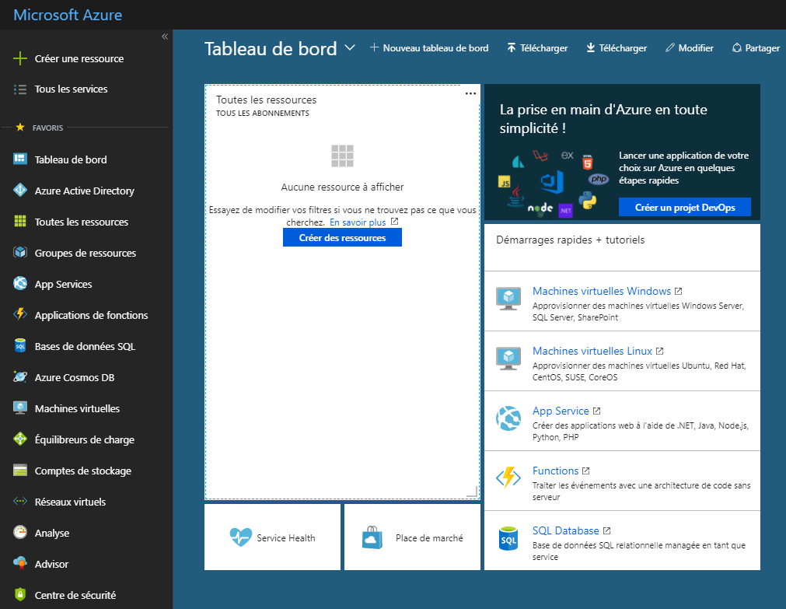Click the upload Télécharger toolbar item

[537, 47]
